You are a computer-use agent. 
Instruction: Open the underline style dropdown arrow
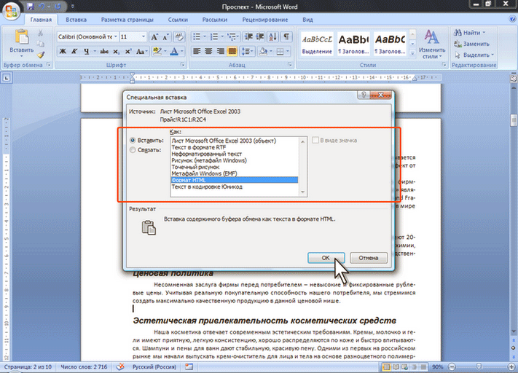pos(95,51)
